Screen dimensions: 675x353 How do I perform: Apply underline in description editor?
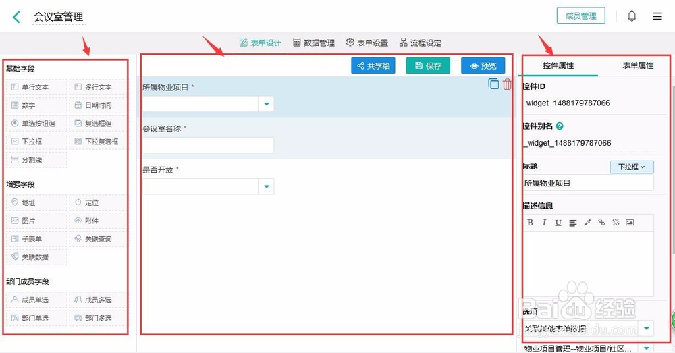click(558, 223)
